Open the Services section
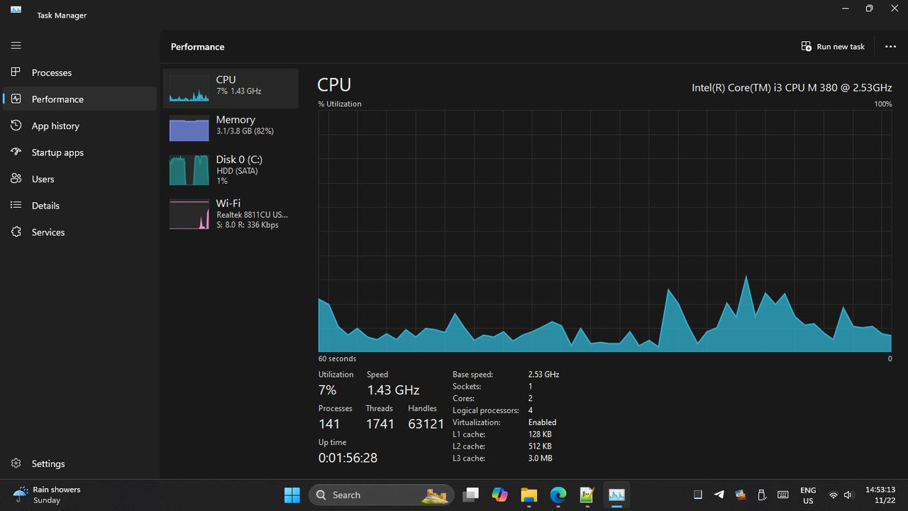Viewport: 908px width, 511px height. coord(48,232)
